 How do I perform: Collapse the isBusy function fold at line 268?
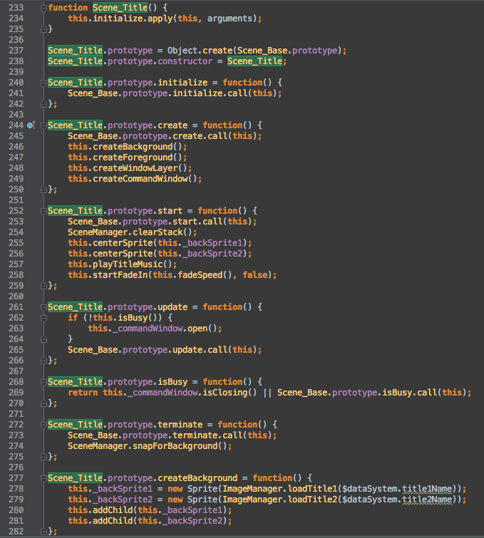click(x=43, y=382)
